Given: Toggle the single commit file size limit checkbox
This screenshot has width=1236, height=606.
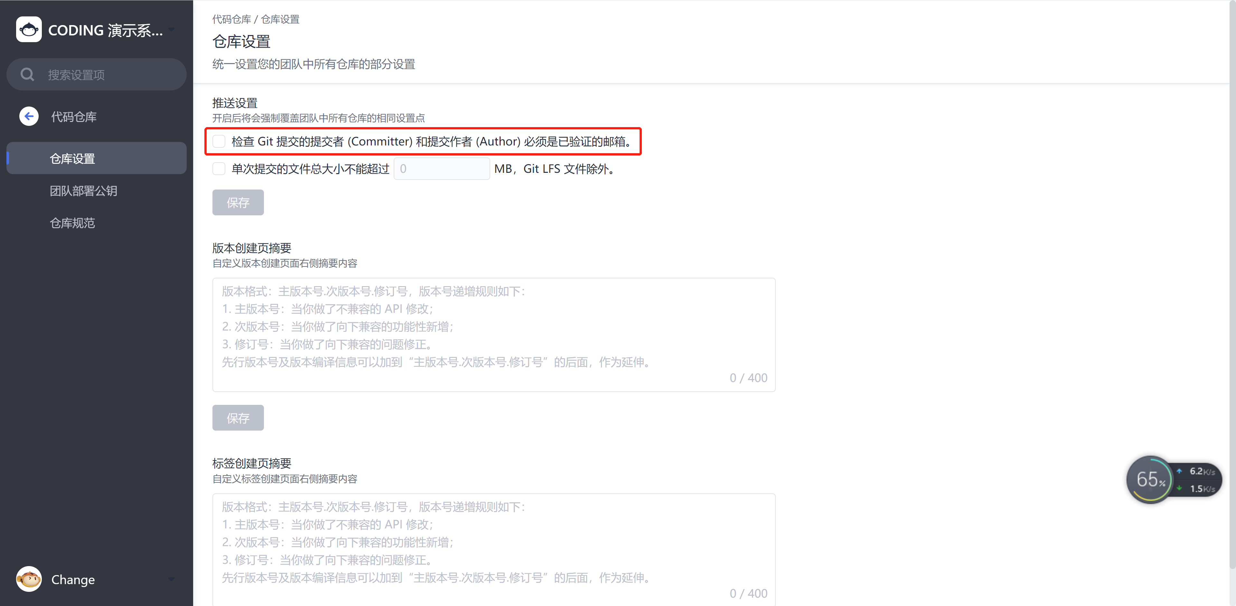Looking at the screenshot, I should [219, 169].
